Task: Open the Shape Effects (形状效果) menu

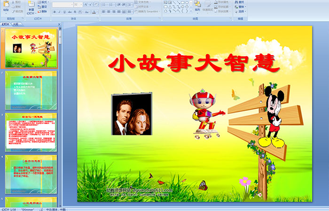Action: coord(222,11)
